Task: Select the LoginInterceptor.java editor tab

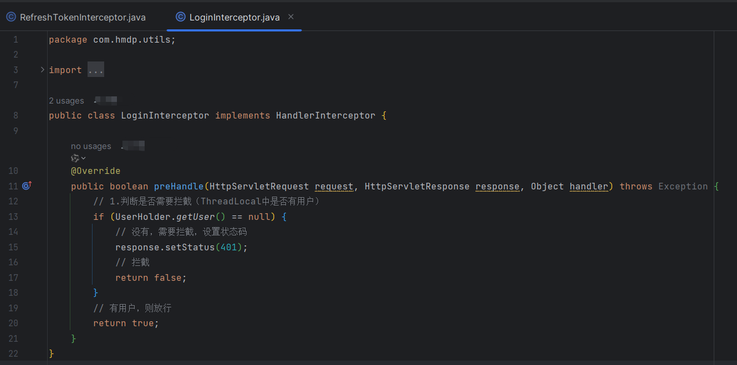Action: point(234,17)
